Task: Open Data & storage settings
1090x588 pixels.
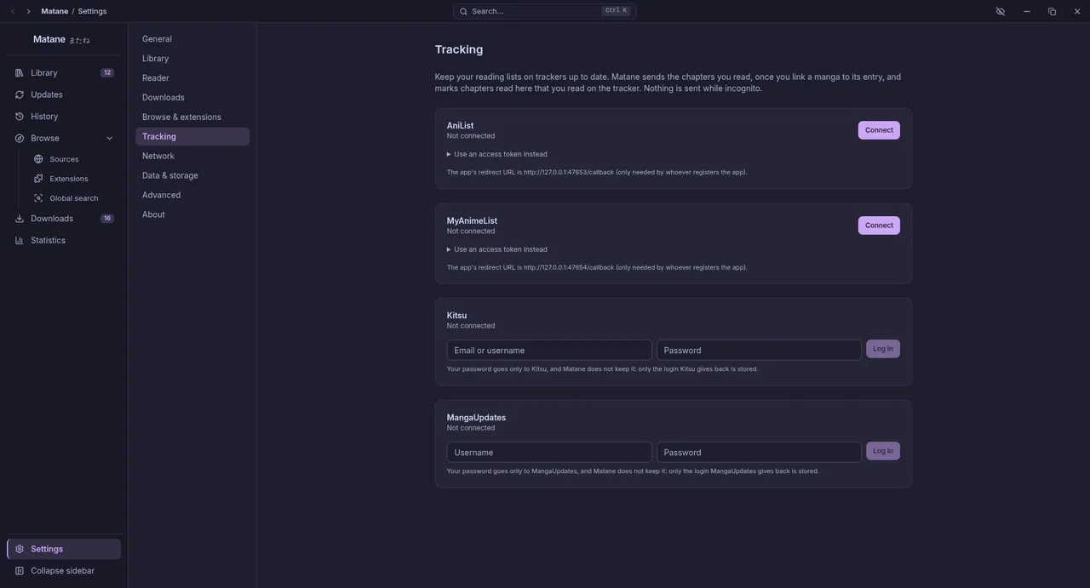Action: pyautogui.click(x=192, y=175)
